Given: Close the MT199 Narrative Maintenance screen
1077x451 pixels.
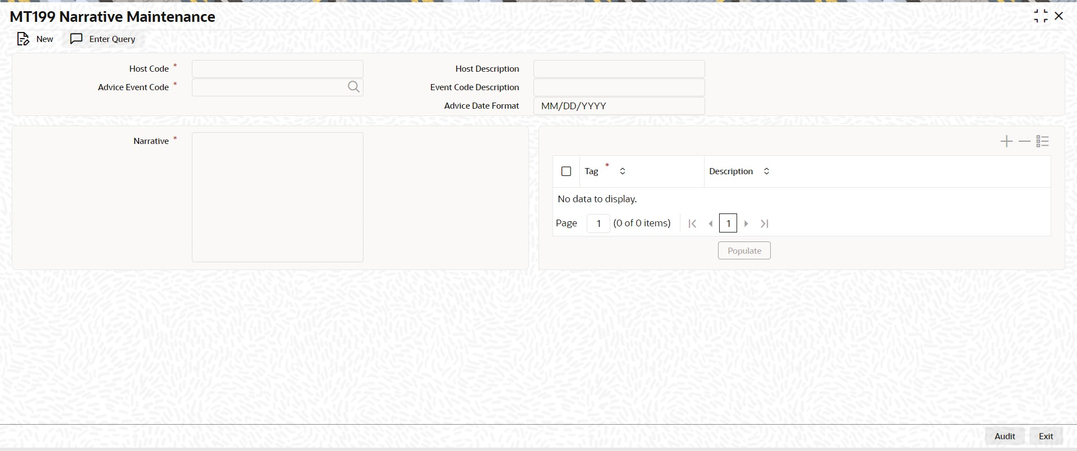Looking at the screenshot, I should pyautogui.click(x=1058, y=16).
